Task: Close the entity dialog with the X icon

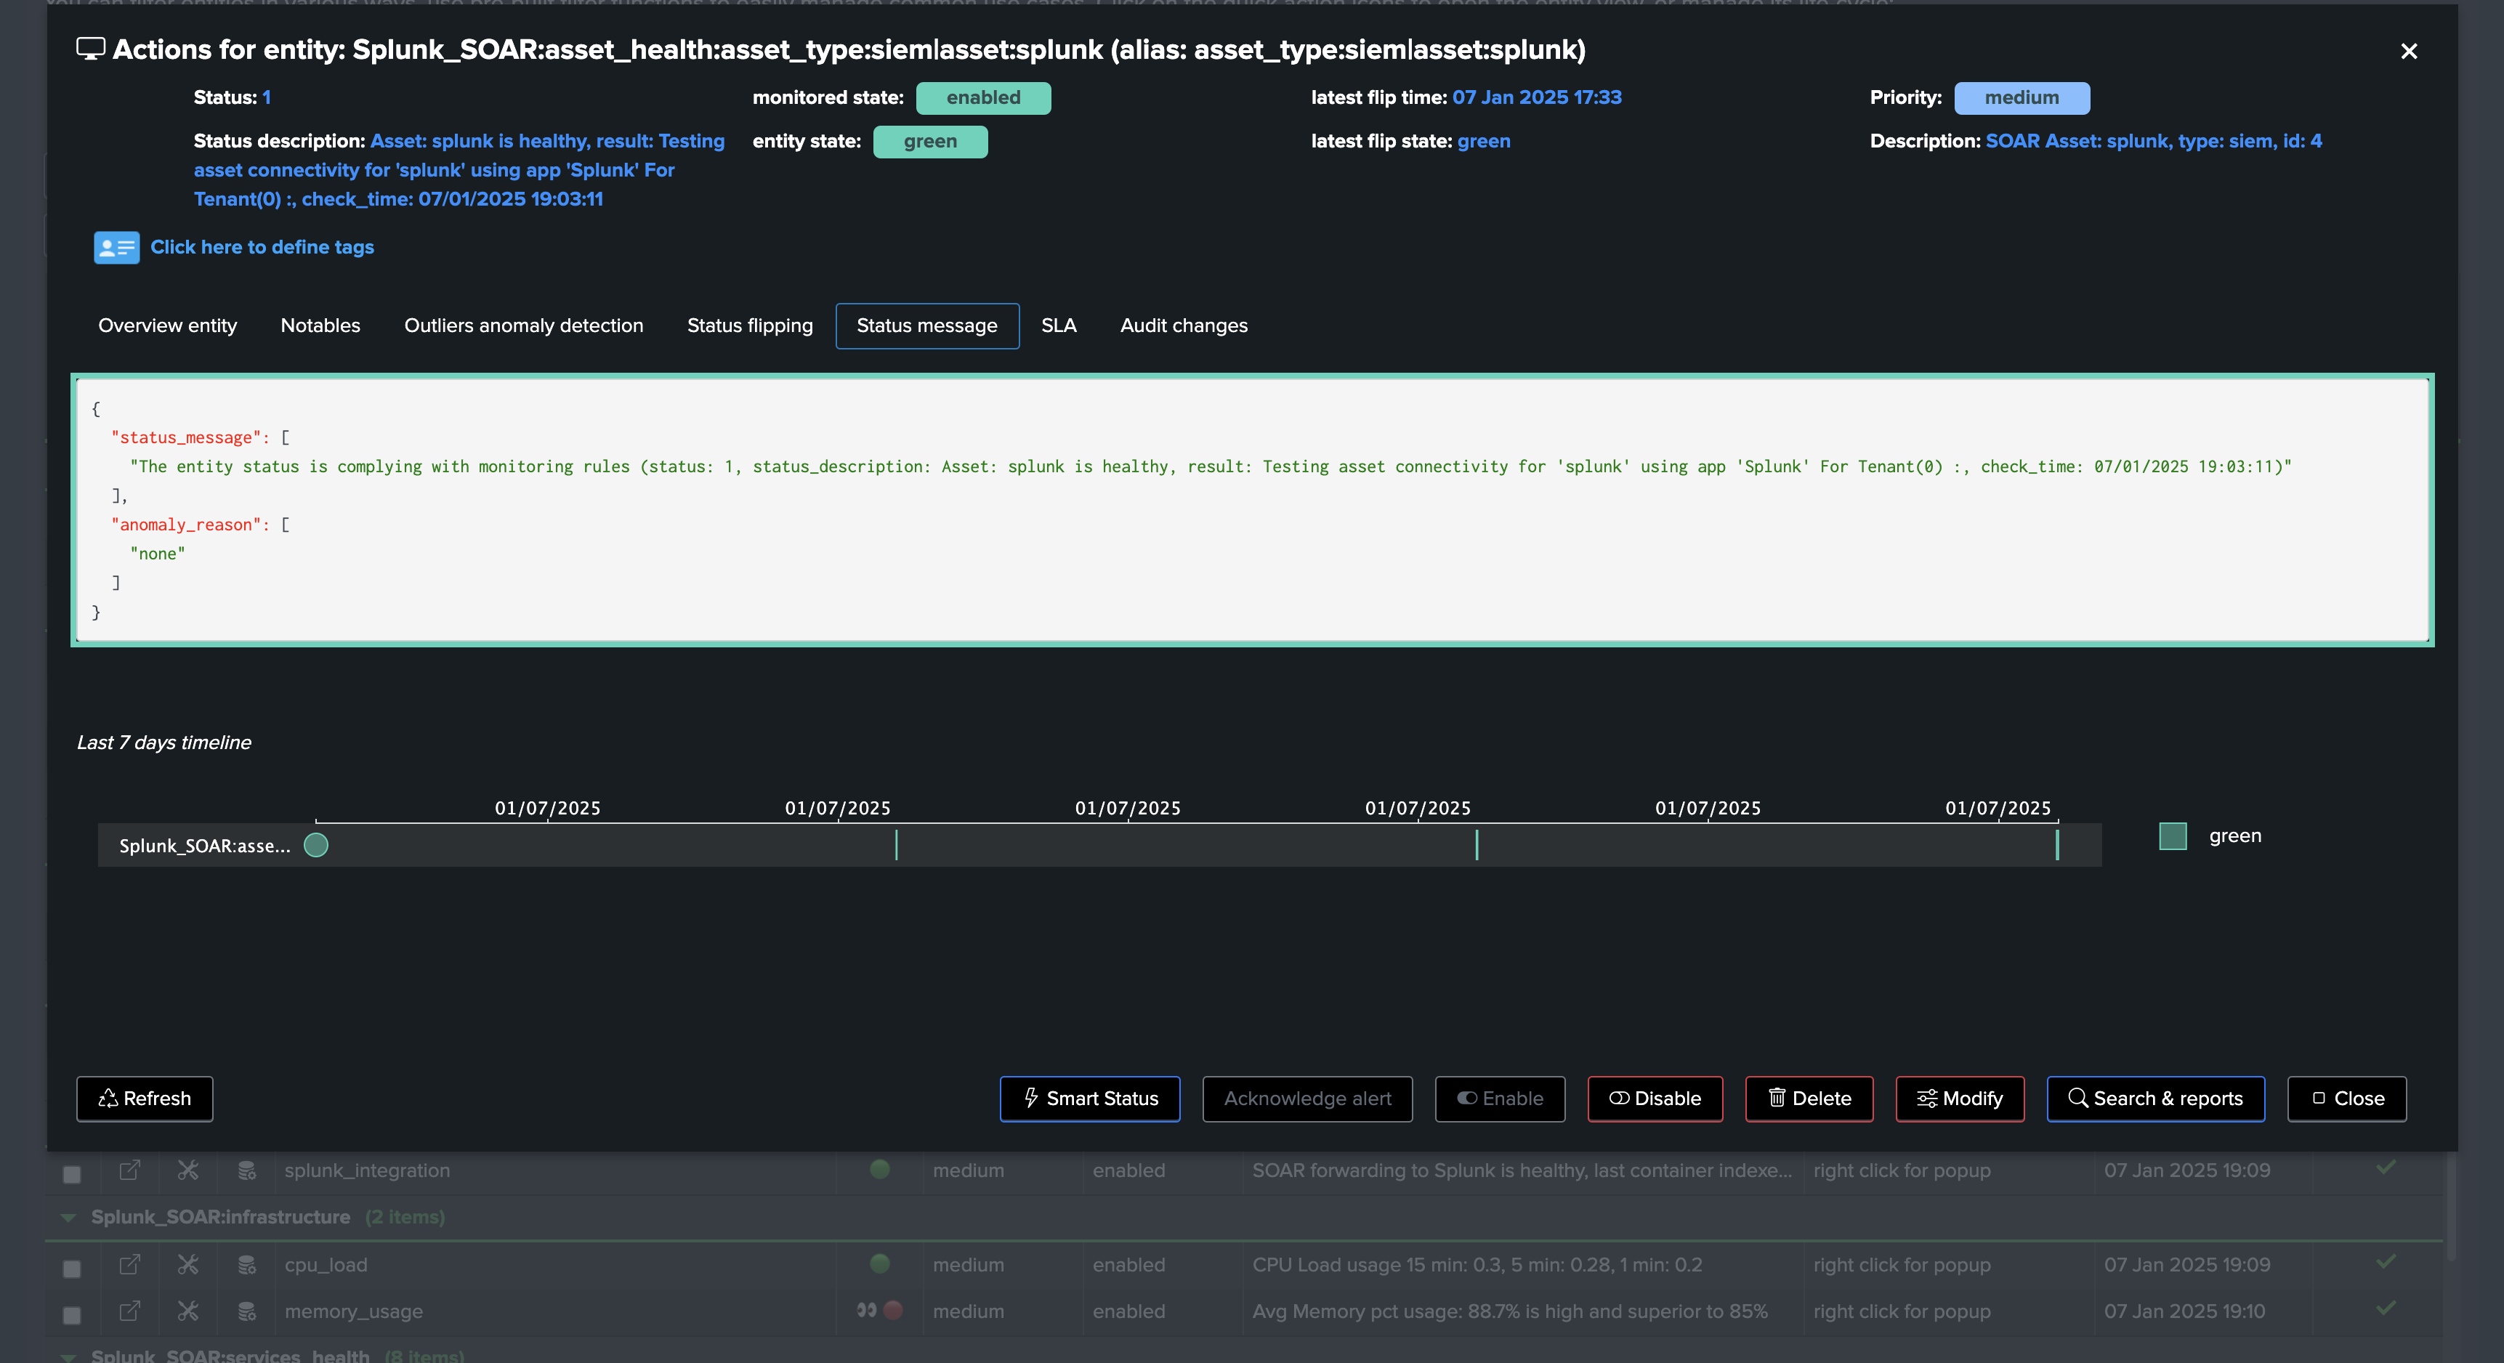Action: coord(2408,52)
